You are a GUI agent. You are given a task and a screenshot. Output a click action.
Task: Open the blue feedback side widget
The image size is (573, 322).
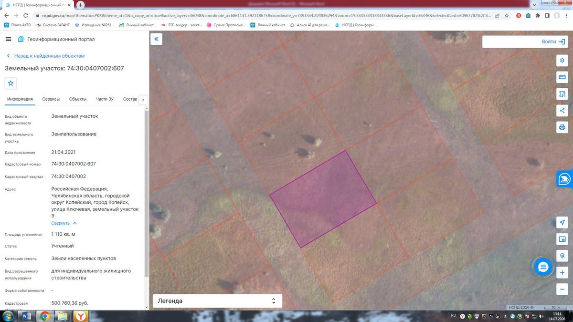pyautogui.click(x=565, y=179)
